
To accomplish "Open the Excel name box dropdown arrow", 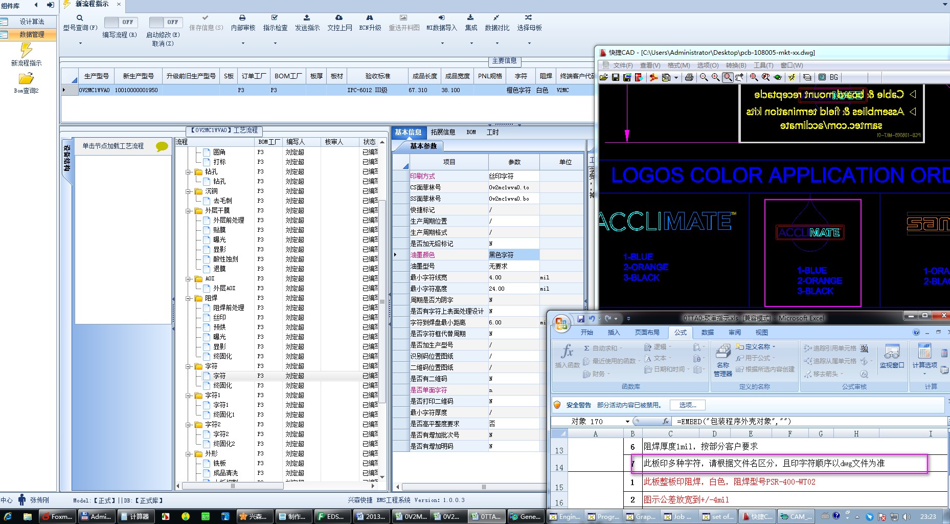I will click(627, 422).
